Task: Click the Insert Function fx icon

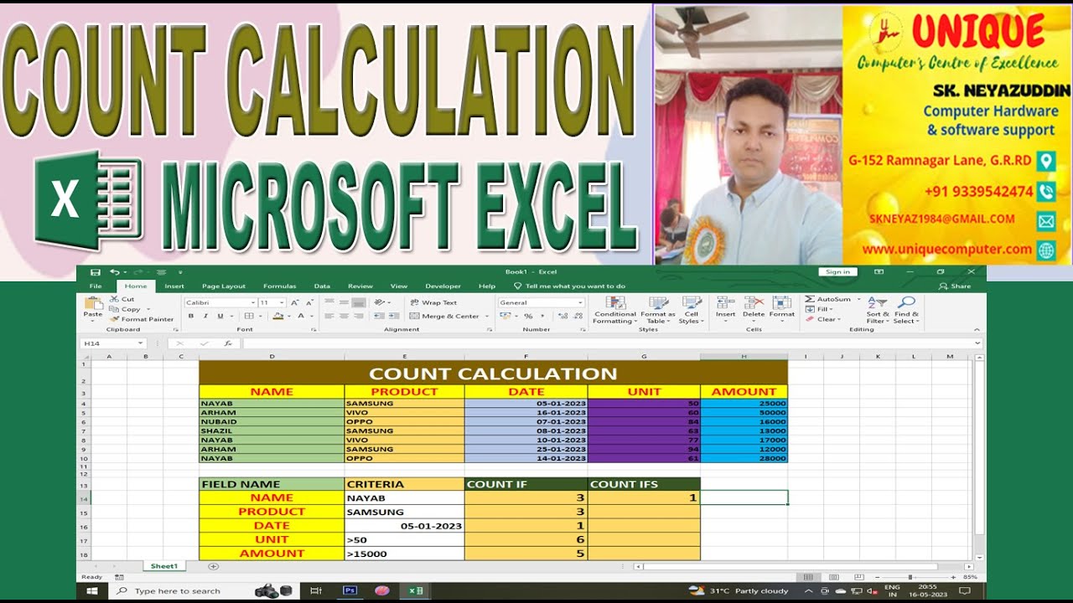Action: pos(228,343)
